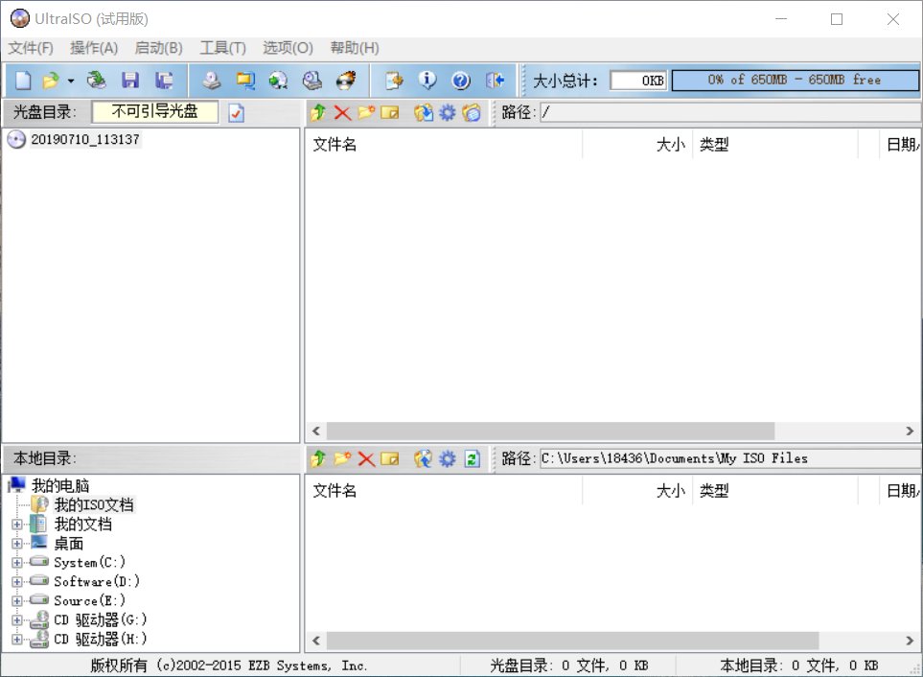Click the floppy disk Save icon

(x=130, y=81)
